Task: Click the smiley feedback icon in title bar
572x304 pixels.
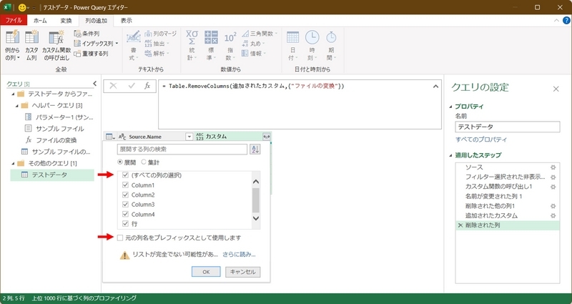Action: 23,7
